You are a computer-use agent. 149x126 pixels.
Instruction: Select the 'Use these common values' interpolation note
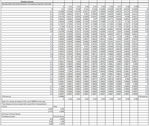[27, 104]
